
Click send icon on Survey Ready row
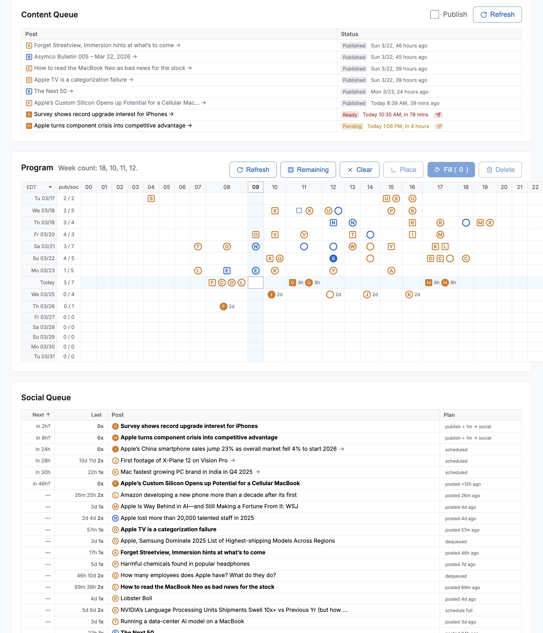click(x=438, y=114)
